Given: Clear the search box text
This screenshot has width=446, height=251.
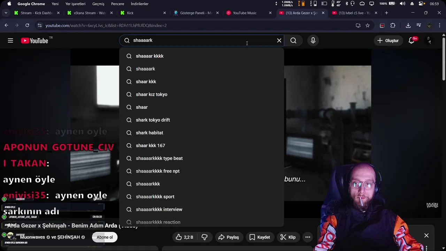Looking at the screenshot, I should (279, 40).
